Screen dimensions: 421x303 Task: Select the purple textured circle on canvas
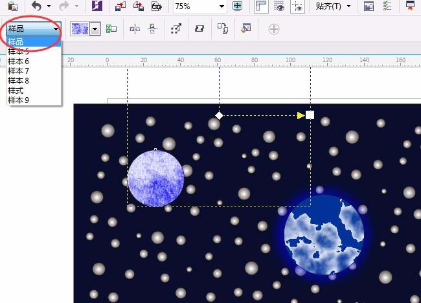pyautogui.click(x=155, y=179)
